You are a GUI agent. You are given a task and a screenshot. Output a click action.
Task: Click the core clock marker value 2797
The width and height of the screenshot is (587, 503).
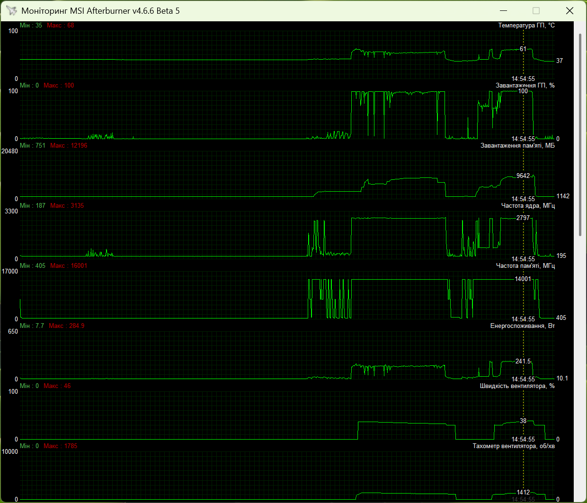point(523,218)
